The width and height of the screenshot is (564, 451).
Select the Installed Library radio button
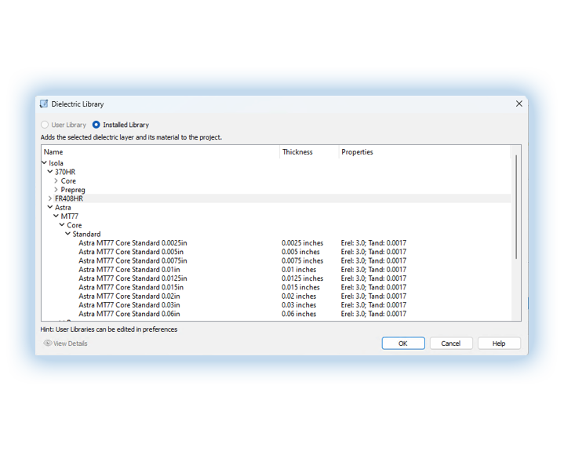tap(96, 125)
